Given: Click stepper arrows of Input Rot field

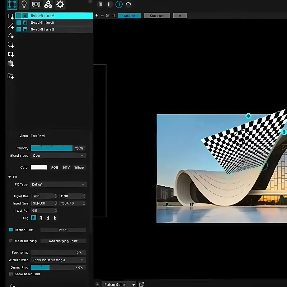Looking at the screenshot, I should pos(56,211).
